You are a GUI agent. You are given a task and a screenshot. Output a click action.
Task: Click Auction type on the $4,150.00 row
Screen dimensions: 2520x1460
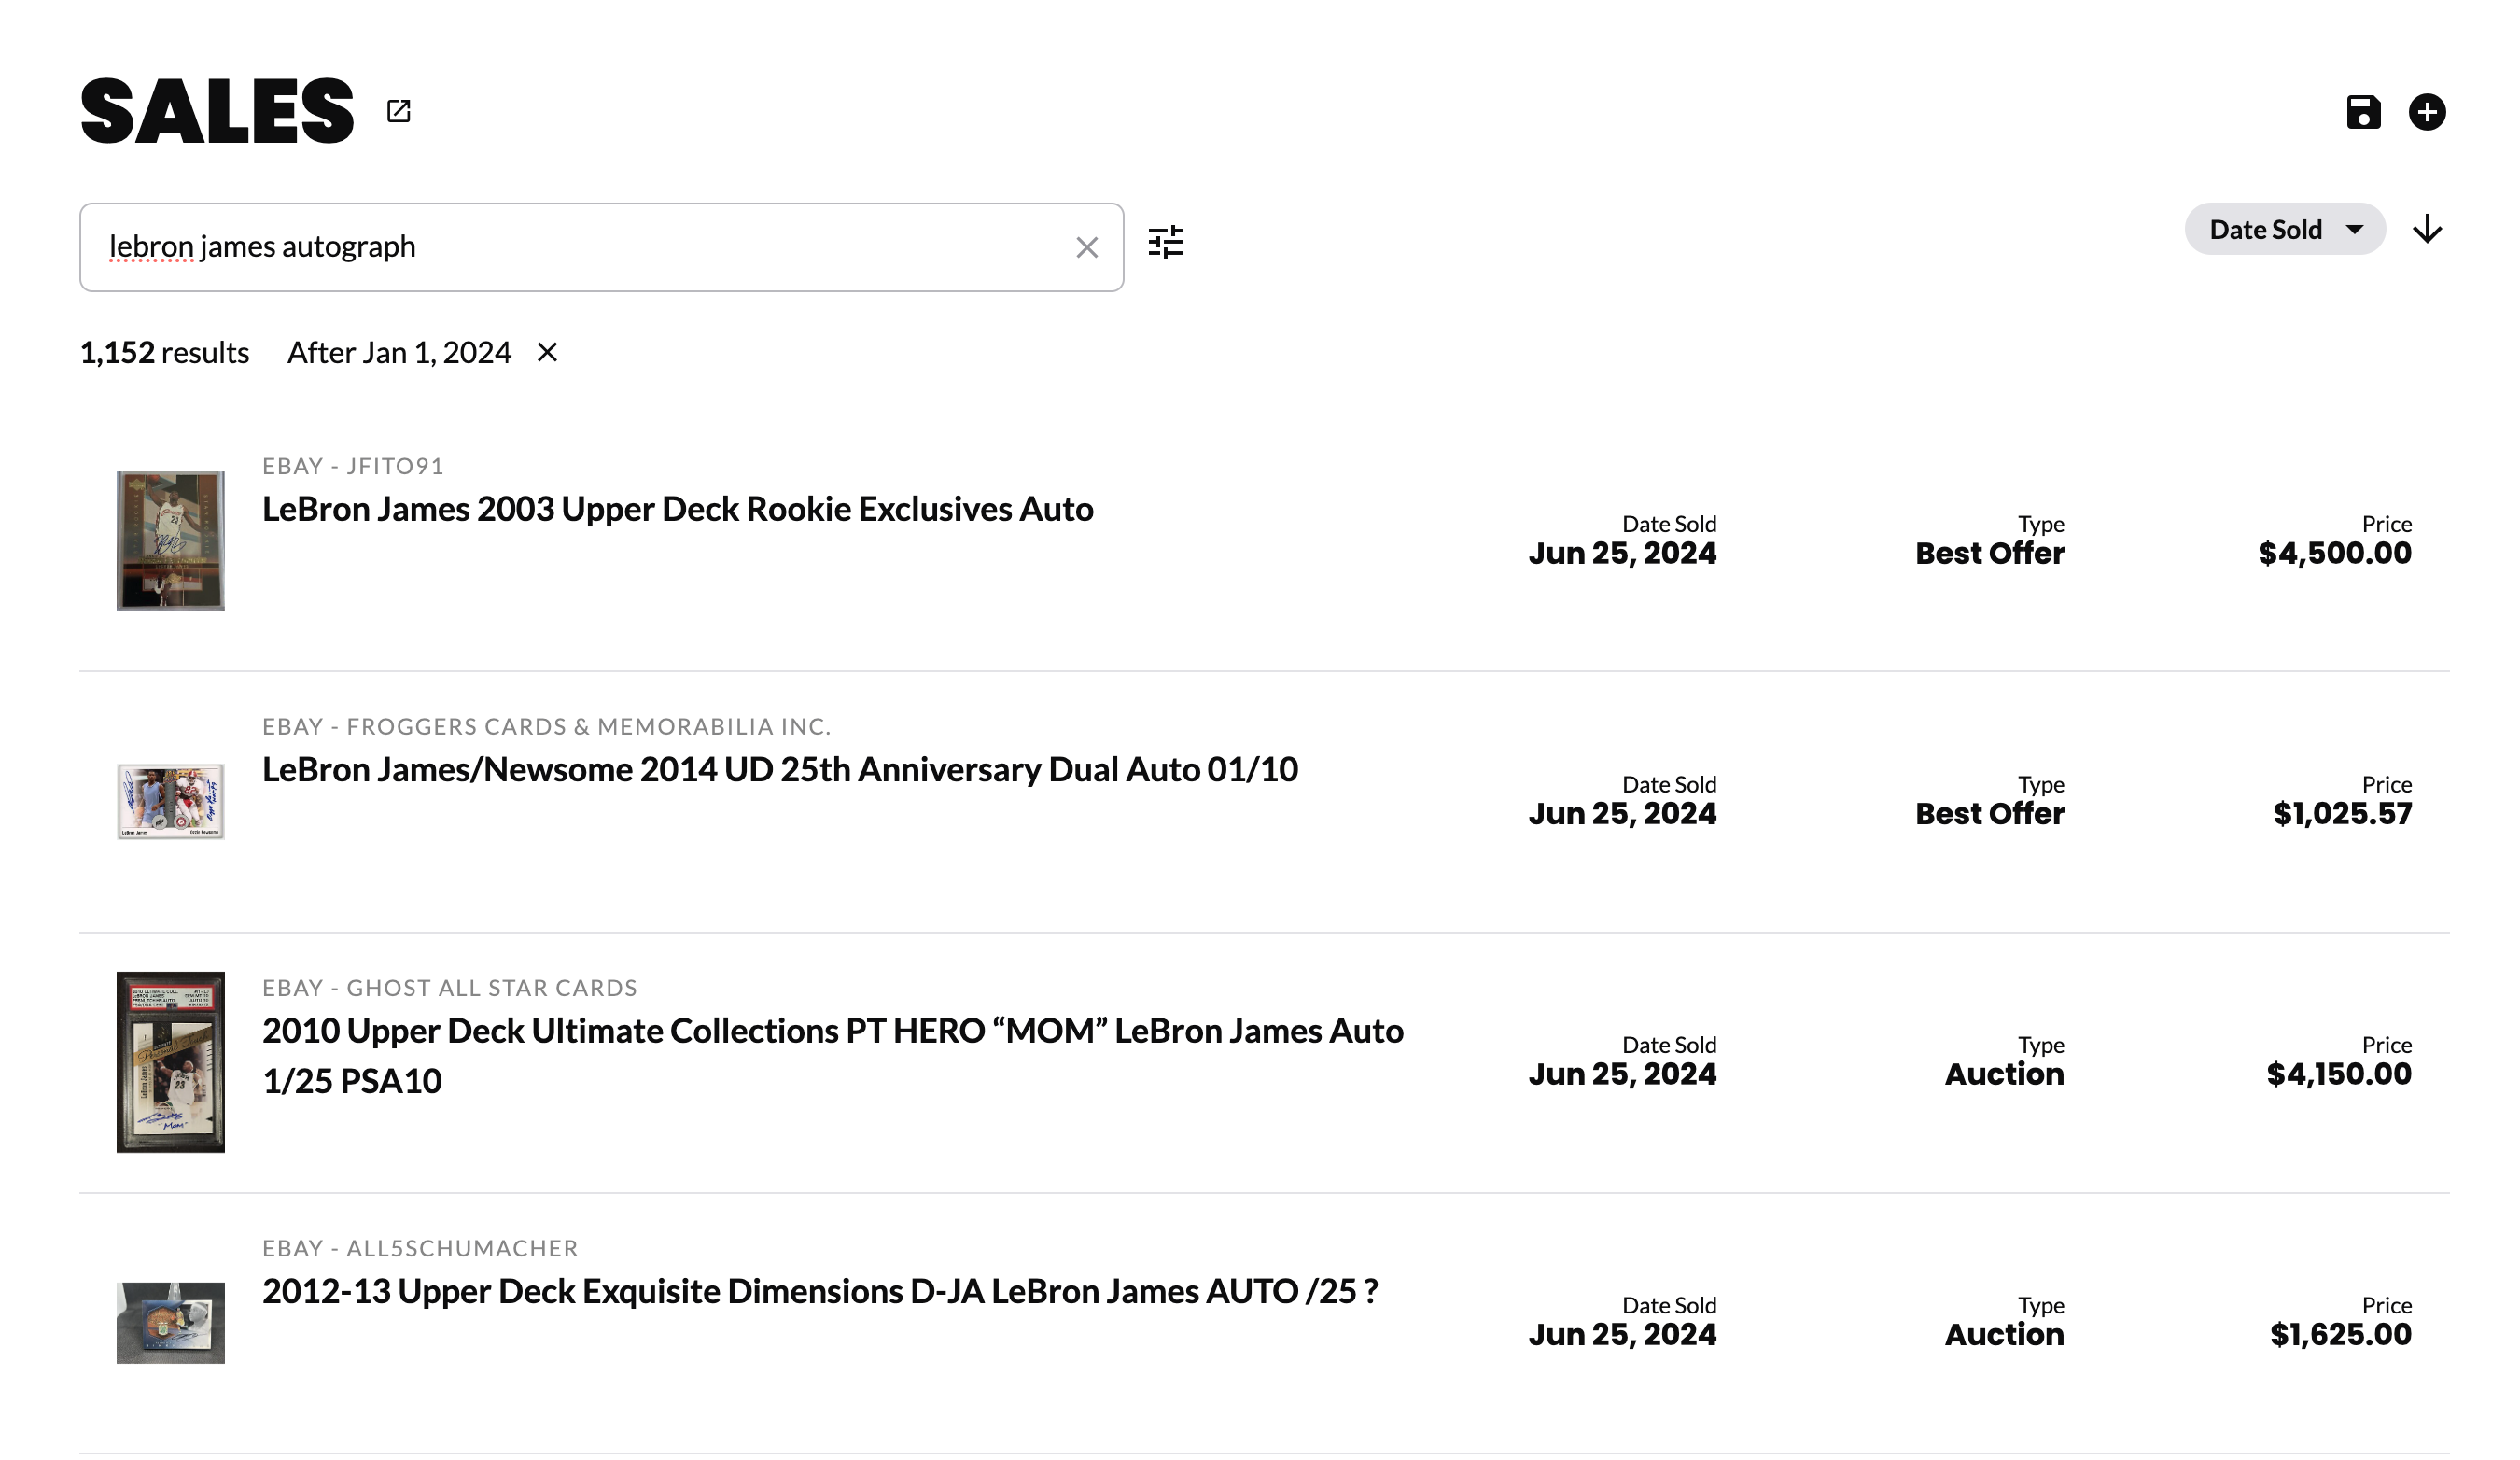click(2004, 1074)
